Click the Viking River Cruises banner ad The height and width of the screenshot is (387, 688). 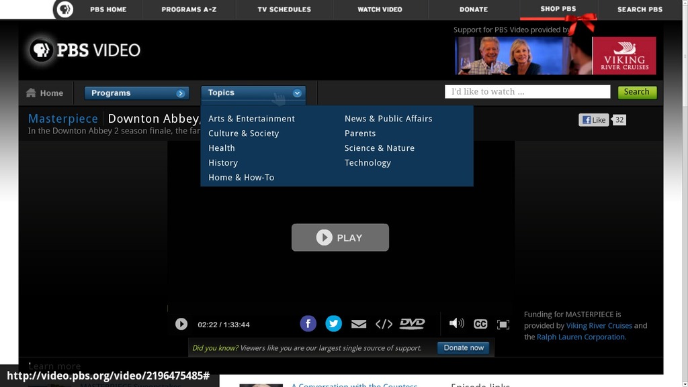[556, 56]
